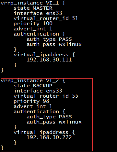The image size is (117, 152).
Task: Click interface ens33 in VI_1 block
Action: pos(38,13)
